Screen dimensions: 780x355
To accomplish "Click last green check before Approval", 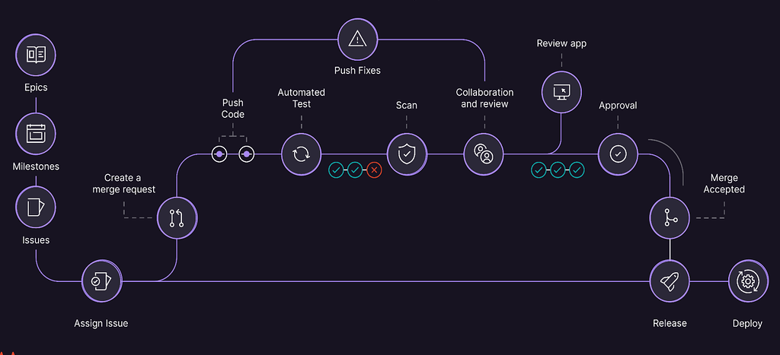I will click(577, 170).
